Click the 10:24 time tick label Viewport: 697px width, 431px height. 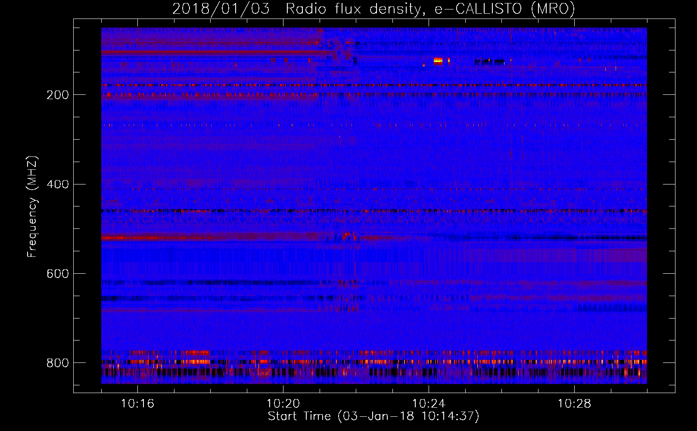coord(429,404)
